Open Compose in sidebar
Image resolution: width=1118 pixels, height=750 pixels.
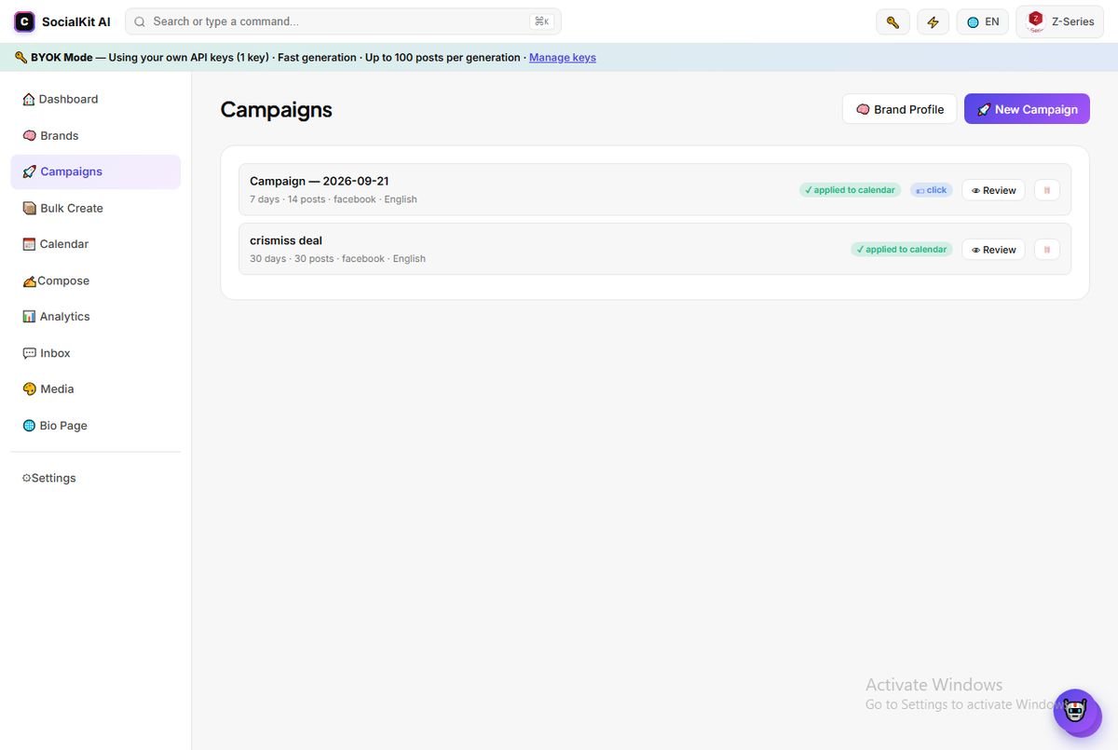(x=96, y=280)
